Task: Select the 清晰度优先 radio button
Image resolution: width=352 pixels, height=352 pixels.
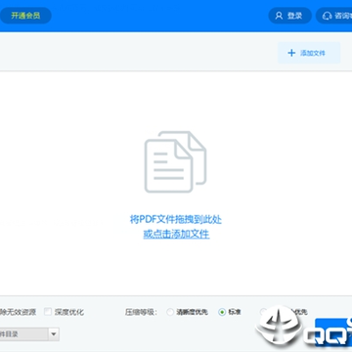Action: [x=170, y=312]
